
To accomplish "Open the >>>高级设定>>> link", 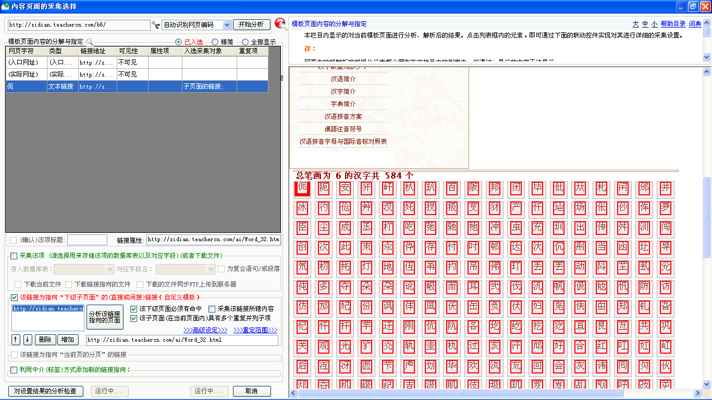I will coord(205,330).
